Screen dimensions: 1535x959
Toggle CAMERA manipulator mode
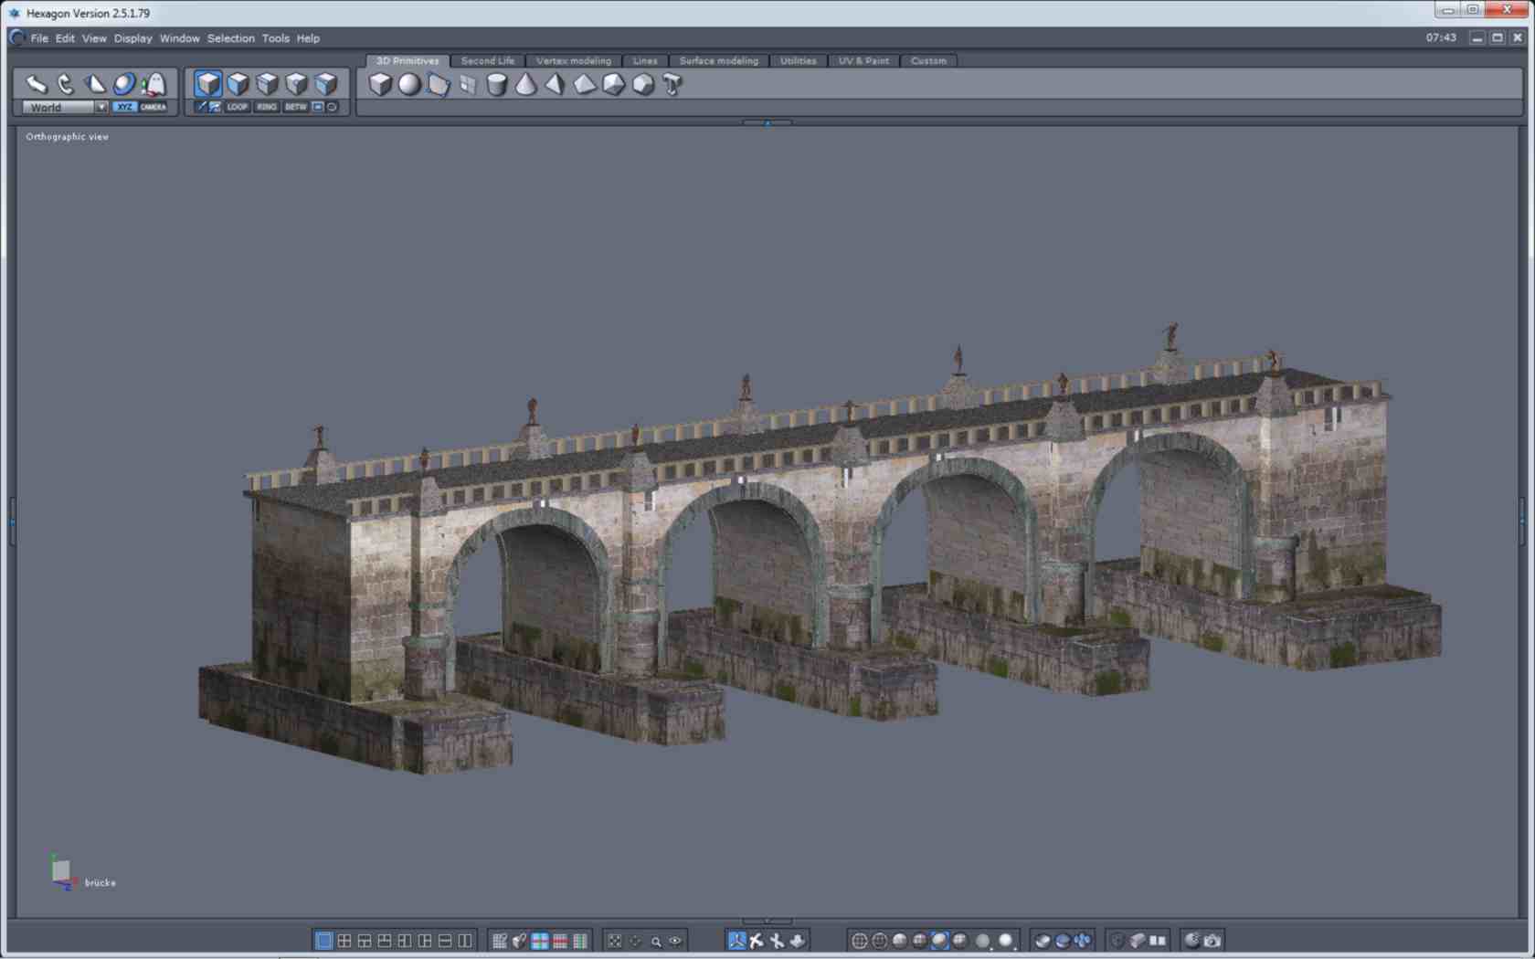click(153, 107)
